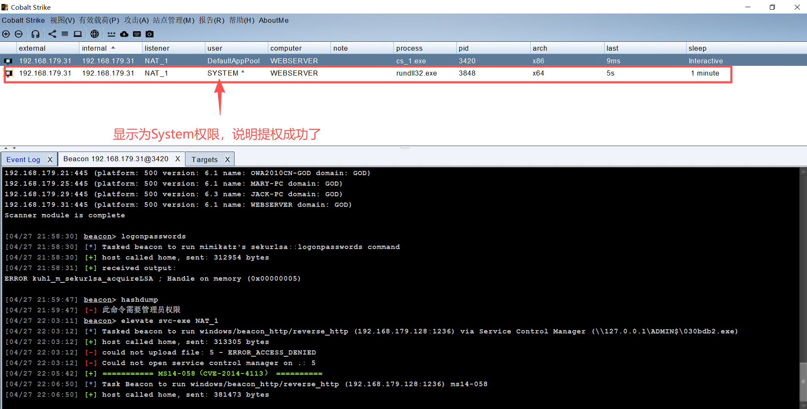Viewport: 807px width, 409px height.
Task: Select the Beacon 192.168.179.31@3420 tab
Action: coord(116,159)
